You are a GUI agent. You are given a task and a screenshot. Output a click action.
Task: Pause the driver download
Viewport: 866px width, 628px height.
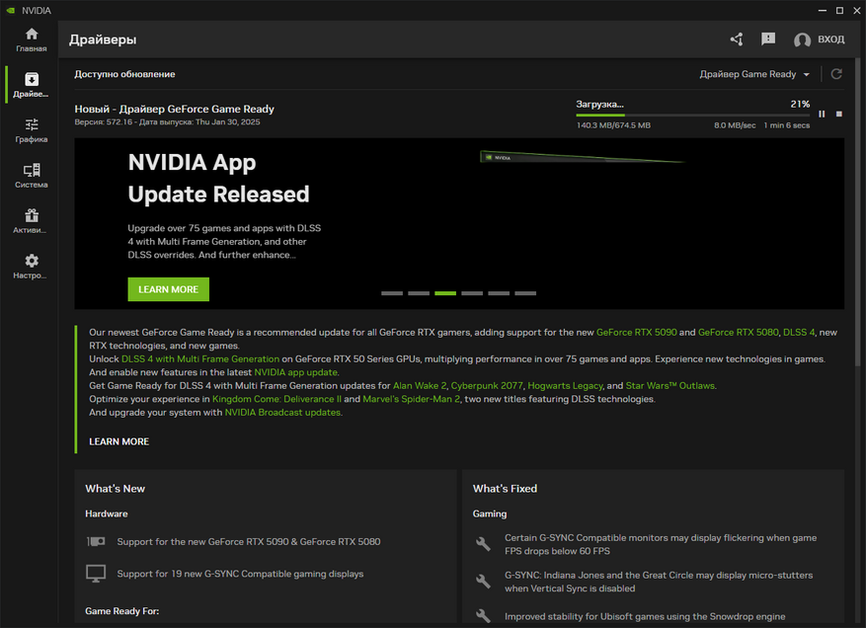(x=822, y=114)
